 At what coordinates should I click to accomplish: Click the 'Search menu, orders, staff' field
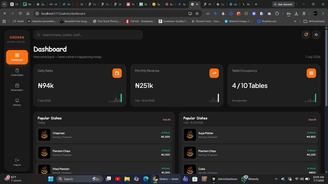88,35
